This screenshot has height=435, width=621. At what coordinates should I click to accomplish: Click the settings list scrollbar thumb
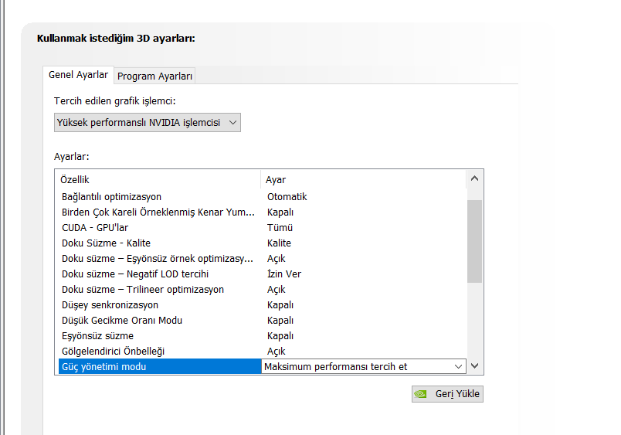coord(474,241)
